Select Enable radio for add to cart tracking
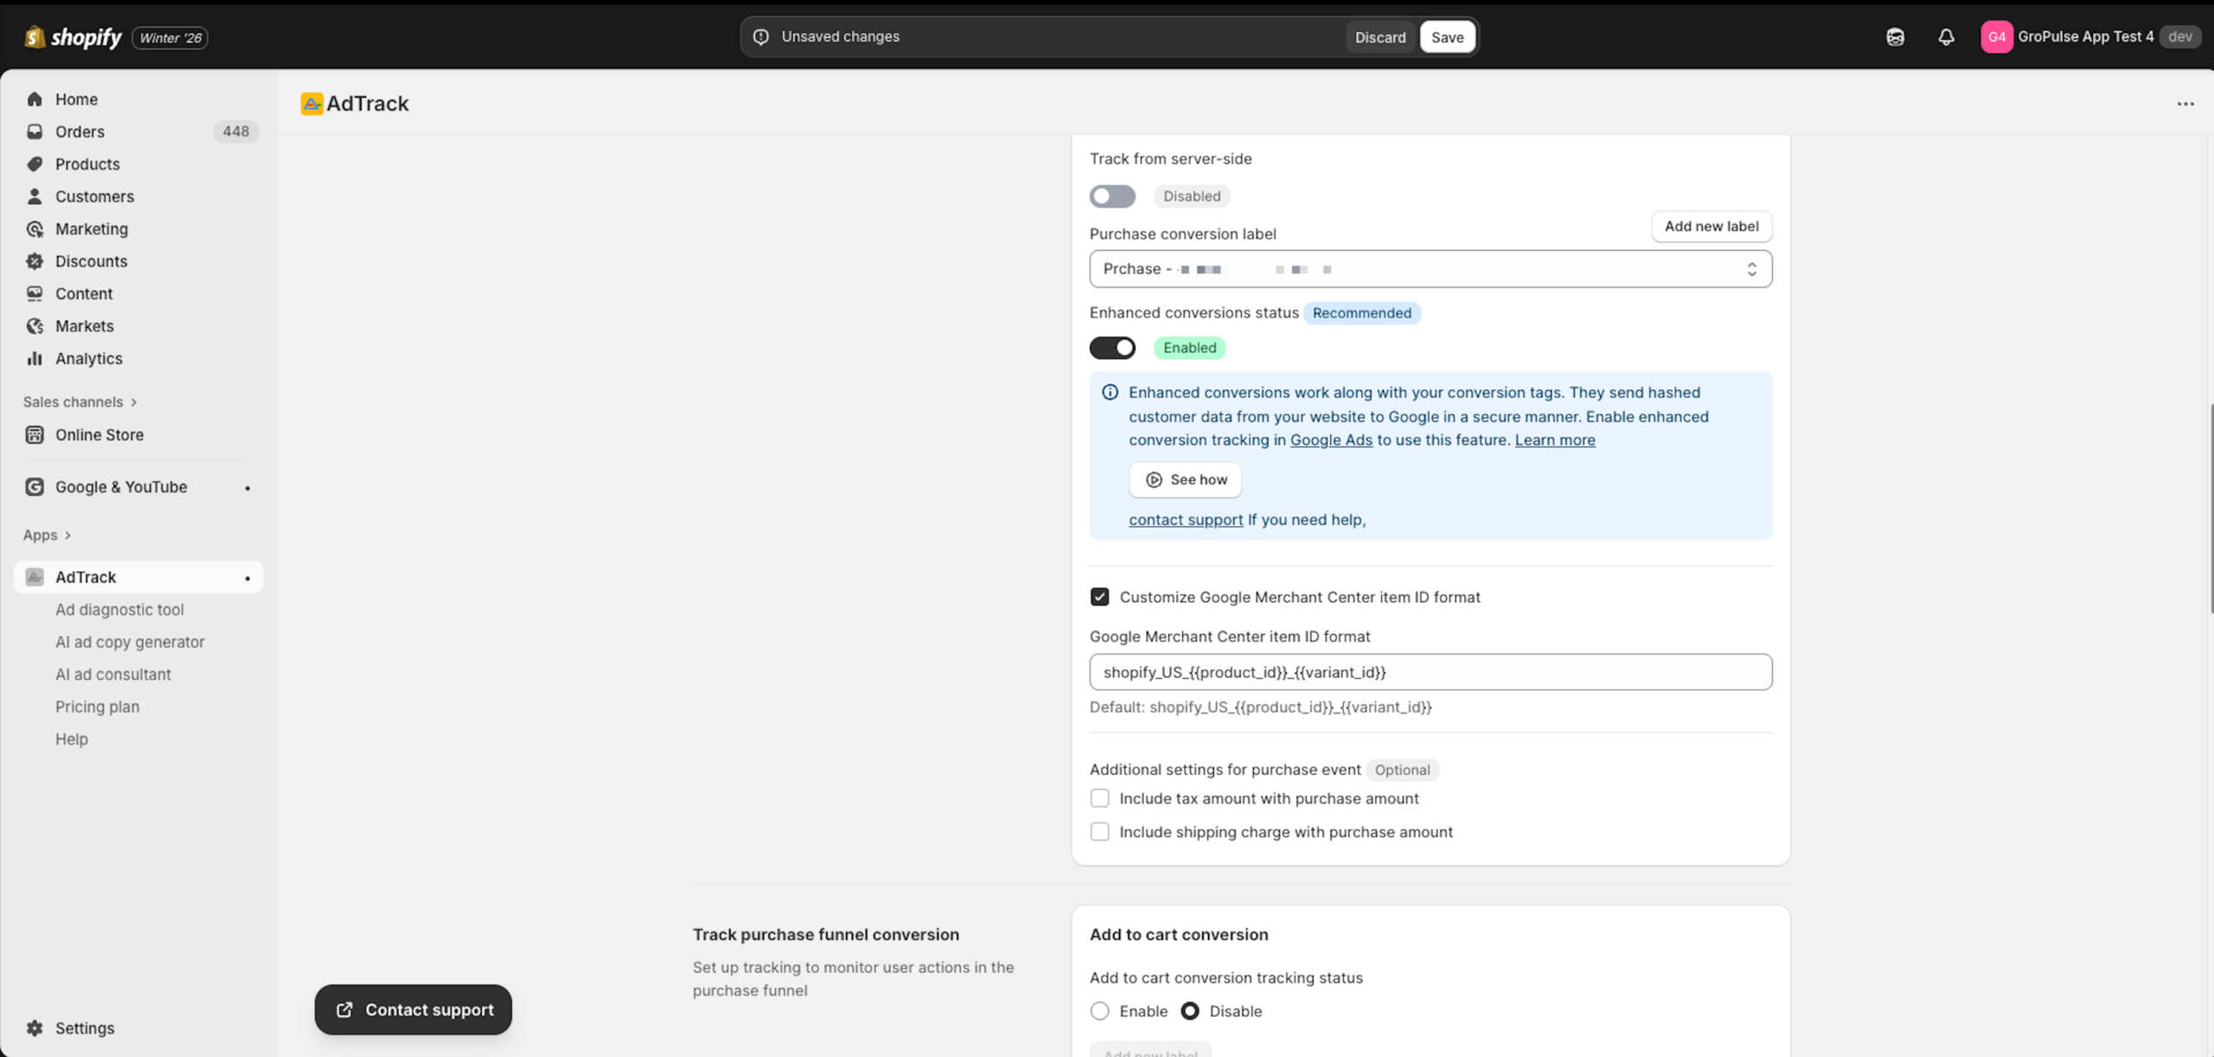Image resolution: width=2214 pixels, height=1057 pixels. (x=1099, y=1011)
